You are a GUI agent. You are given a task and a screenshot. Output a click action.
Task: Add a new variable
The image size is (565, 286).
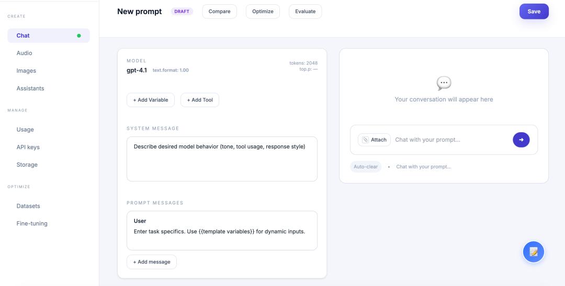tap(151, 100)
